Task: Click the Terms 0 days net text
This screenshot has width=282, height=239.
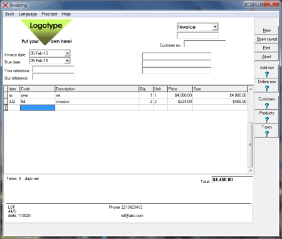Action: (x=23, y=179)
